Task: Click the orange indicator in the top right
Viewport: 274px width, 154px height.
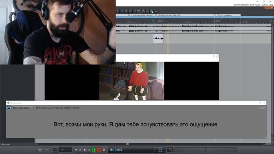Action: 268,8
